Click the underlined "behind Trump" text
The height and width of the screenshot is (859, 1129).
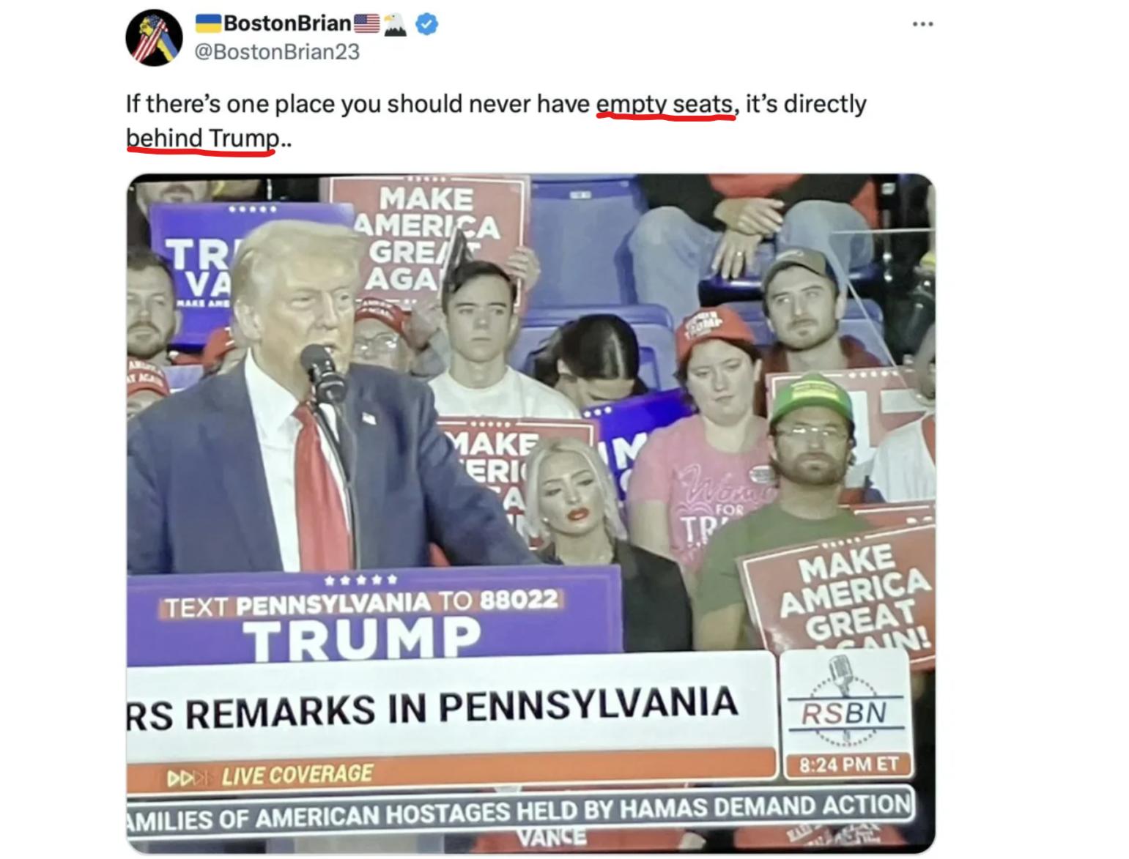[202, 138]
